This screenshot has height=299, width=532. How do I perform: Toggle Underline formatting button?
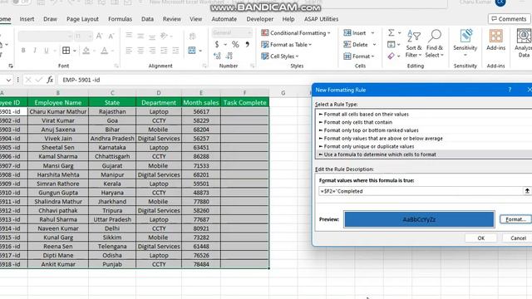[x=47, y=51]
